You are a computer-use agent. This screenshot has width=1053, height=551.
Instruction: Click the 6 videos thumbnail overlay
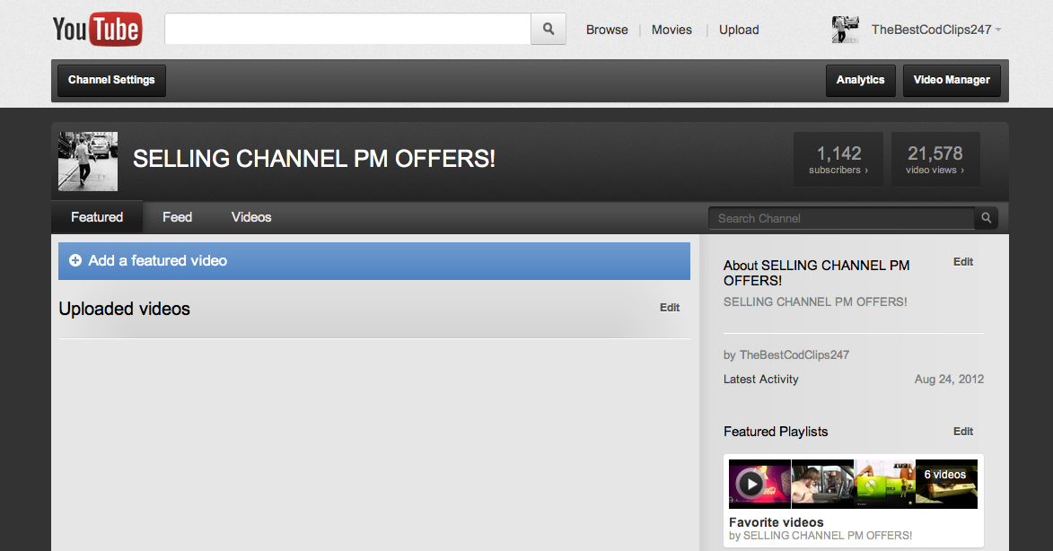click(x=946, y=484)
